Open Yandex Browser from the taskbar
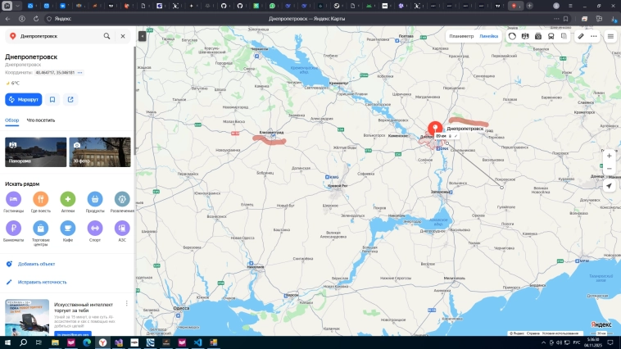Image resolution: width=621 pixels, height=349 pixels. [x=102, y=342]
